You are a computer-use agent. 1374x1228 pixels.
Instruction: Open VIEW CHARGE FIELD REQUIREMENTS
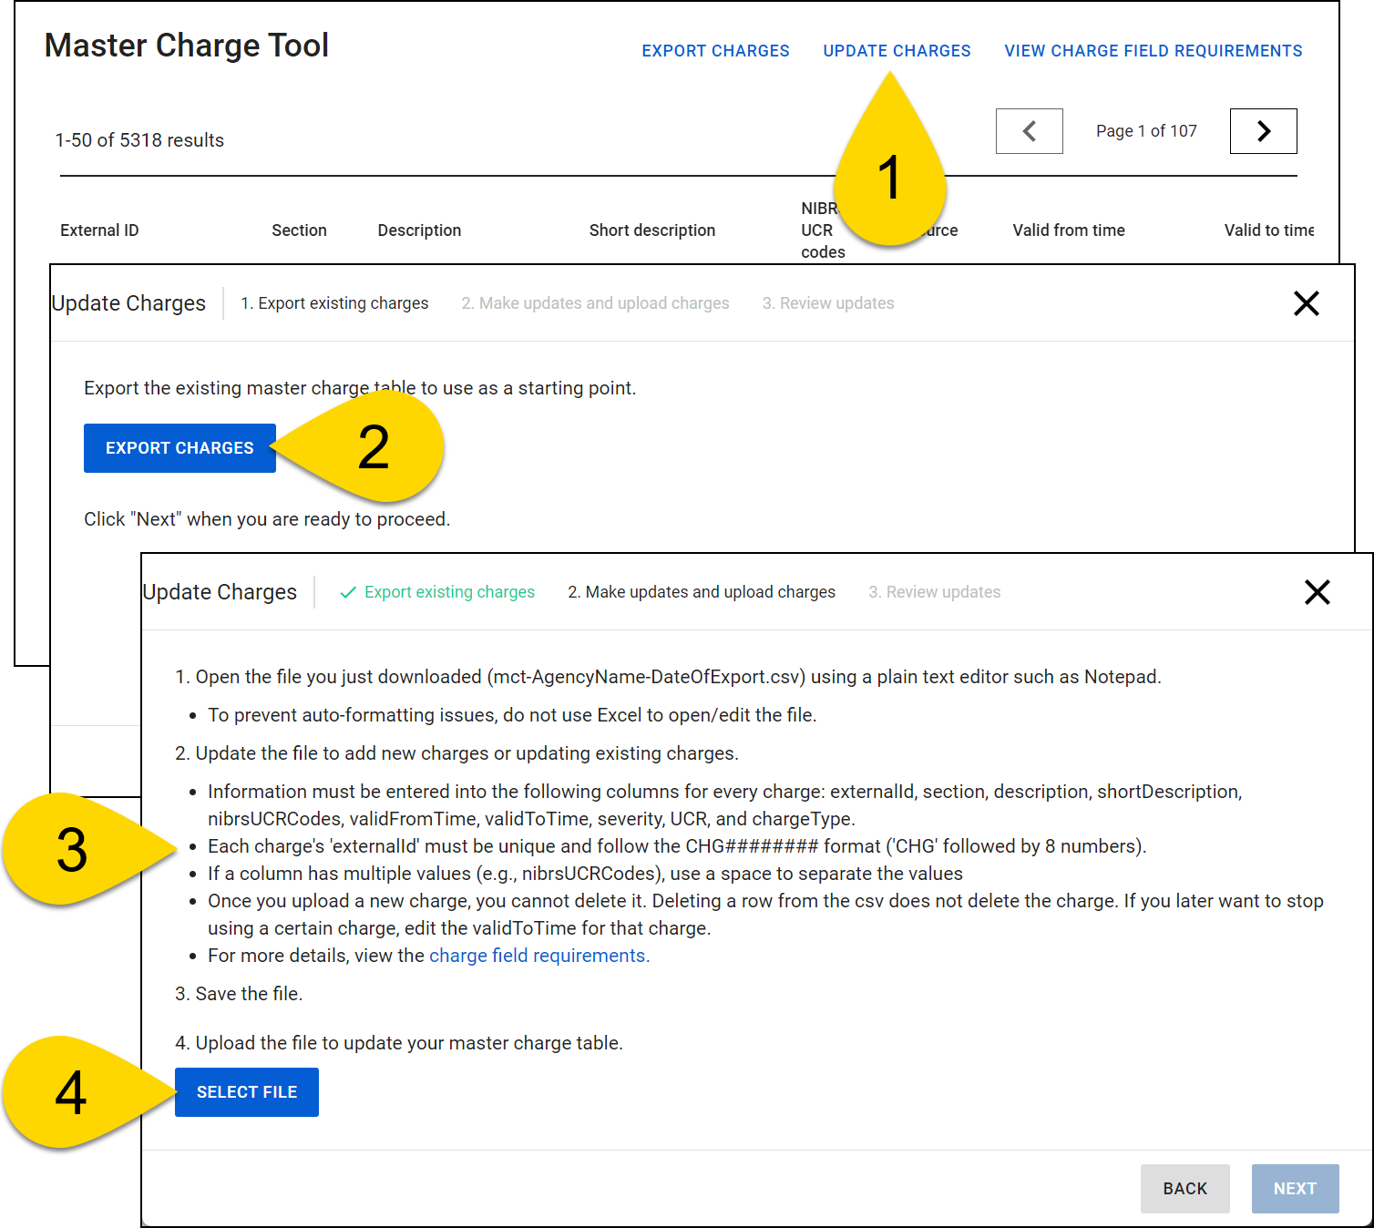1153,50
